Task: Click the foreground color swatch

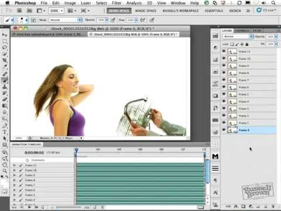Action: [4, 182]
